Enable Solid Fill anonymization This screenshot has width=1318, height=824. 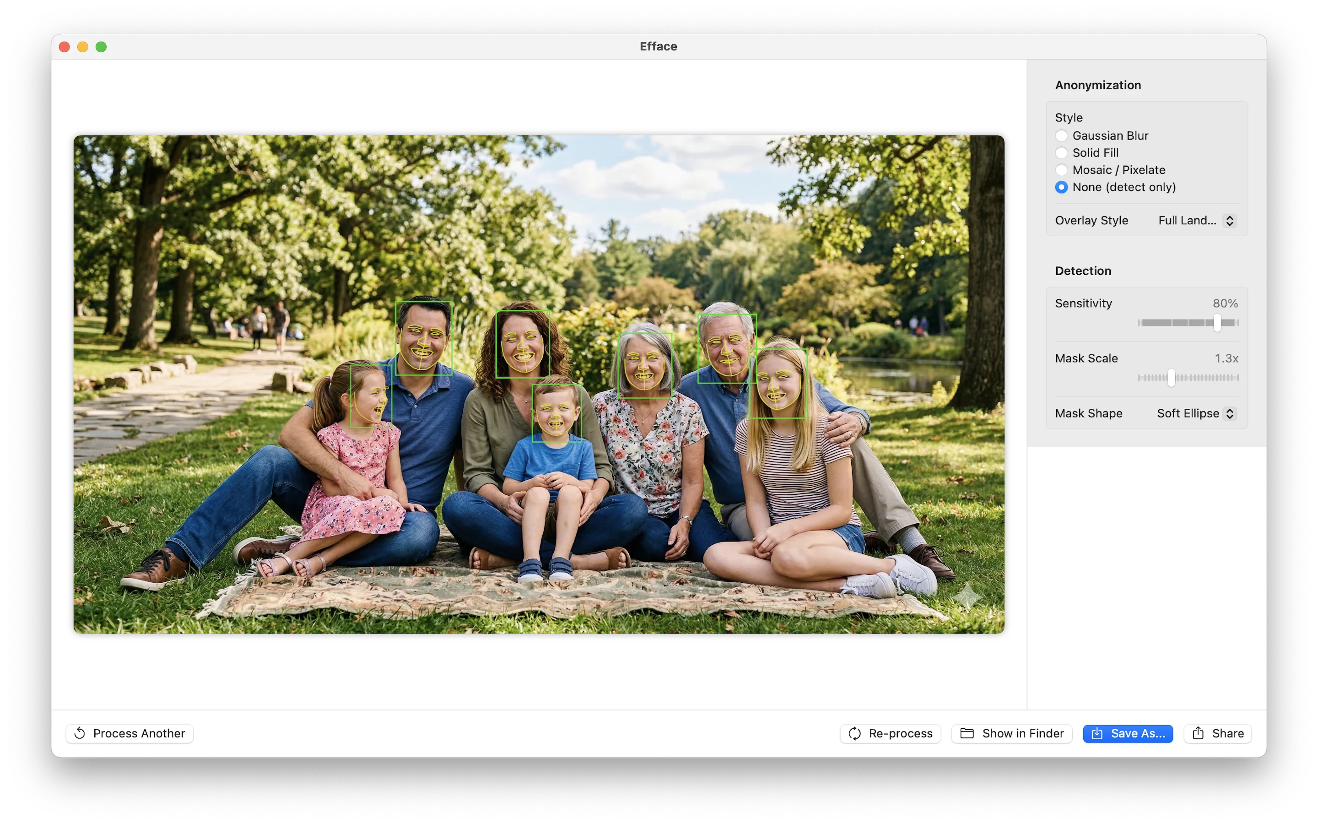1062,152
